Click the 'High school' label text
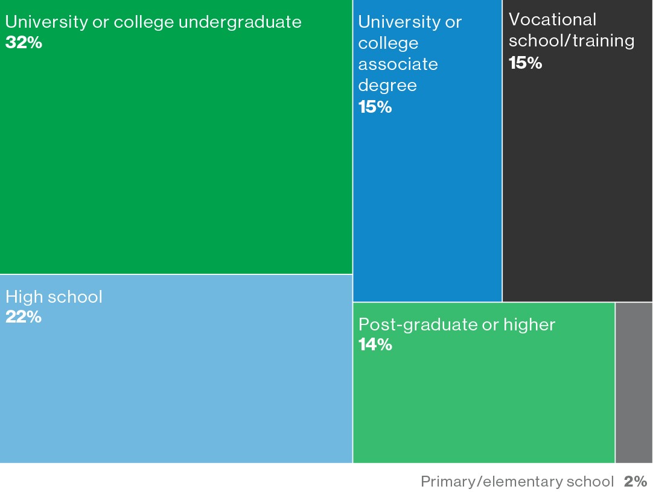 coord(54,297)
